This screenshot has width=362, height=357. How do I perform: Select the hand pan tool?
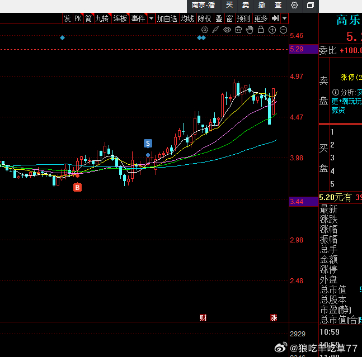pos(250,30)
